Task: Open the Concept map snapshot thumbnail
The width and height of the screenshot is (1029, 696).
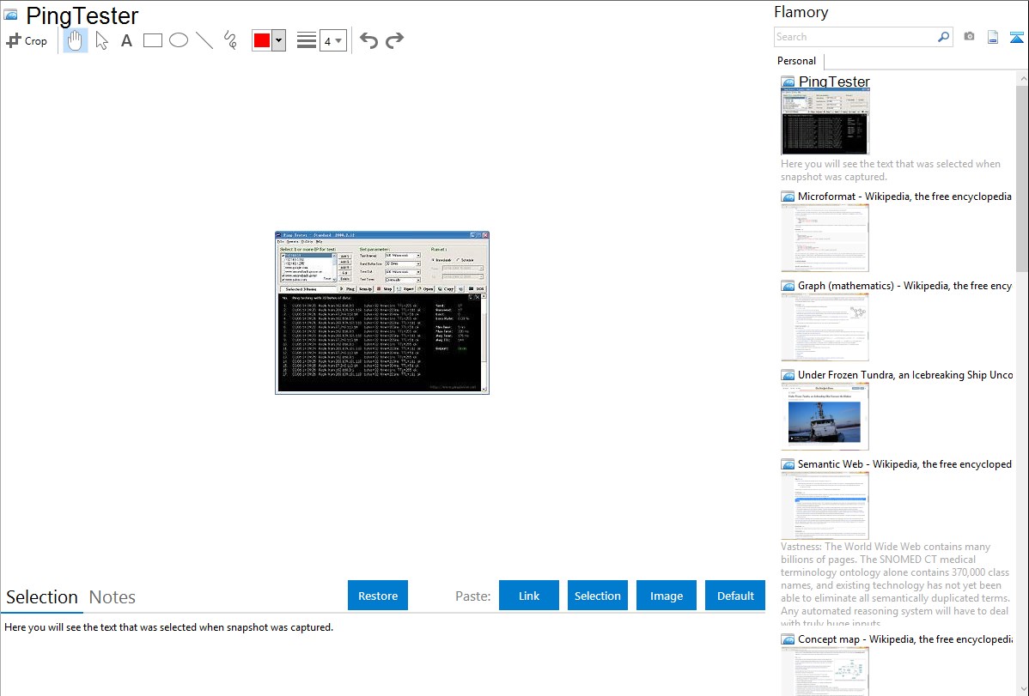Action: pyautogui.click(x=825, y=672)
